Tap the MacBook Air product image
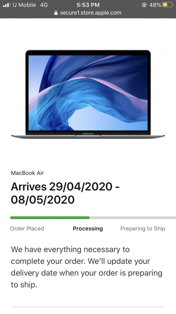Screen dimensions: 176x314 (88, 94)
